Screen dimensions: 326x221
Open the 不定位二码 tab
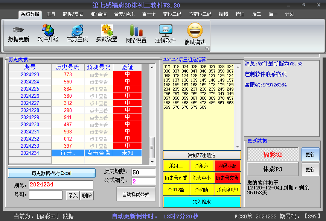coord(200,14)
